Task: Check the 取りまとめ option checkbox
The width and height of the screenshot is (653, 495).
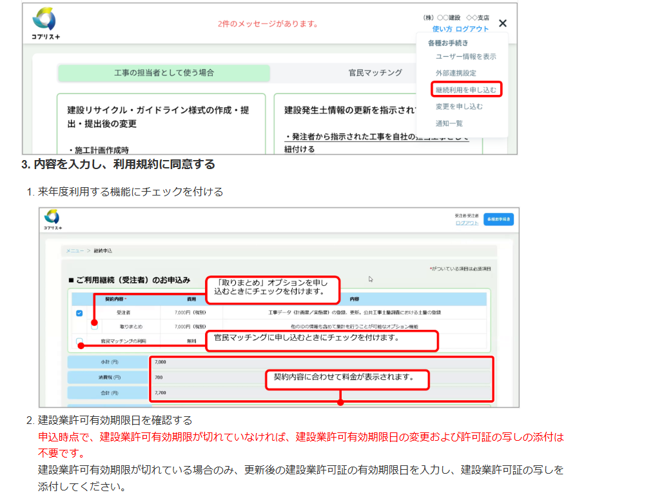Action: coord(94,327)
